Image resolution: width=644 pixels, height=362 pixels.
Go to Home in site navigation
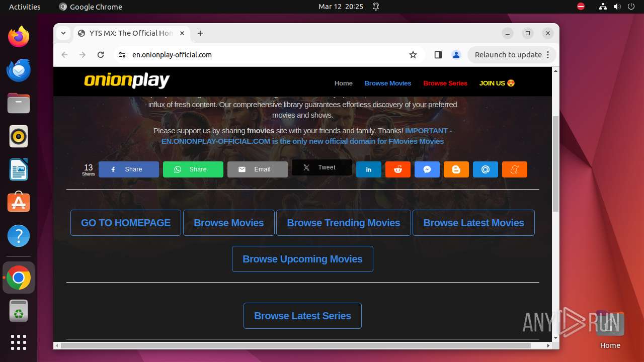(x=344, y=83)
